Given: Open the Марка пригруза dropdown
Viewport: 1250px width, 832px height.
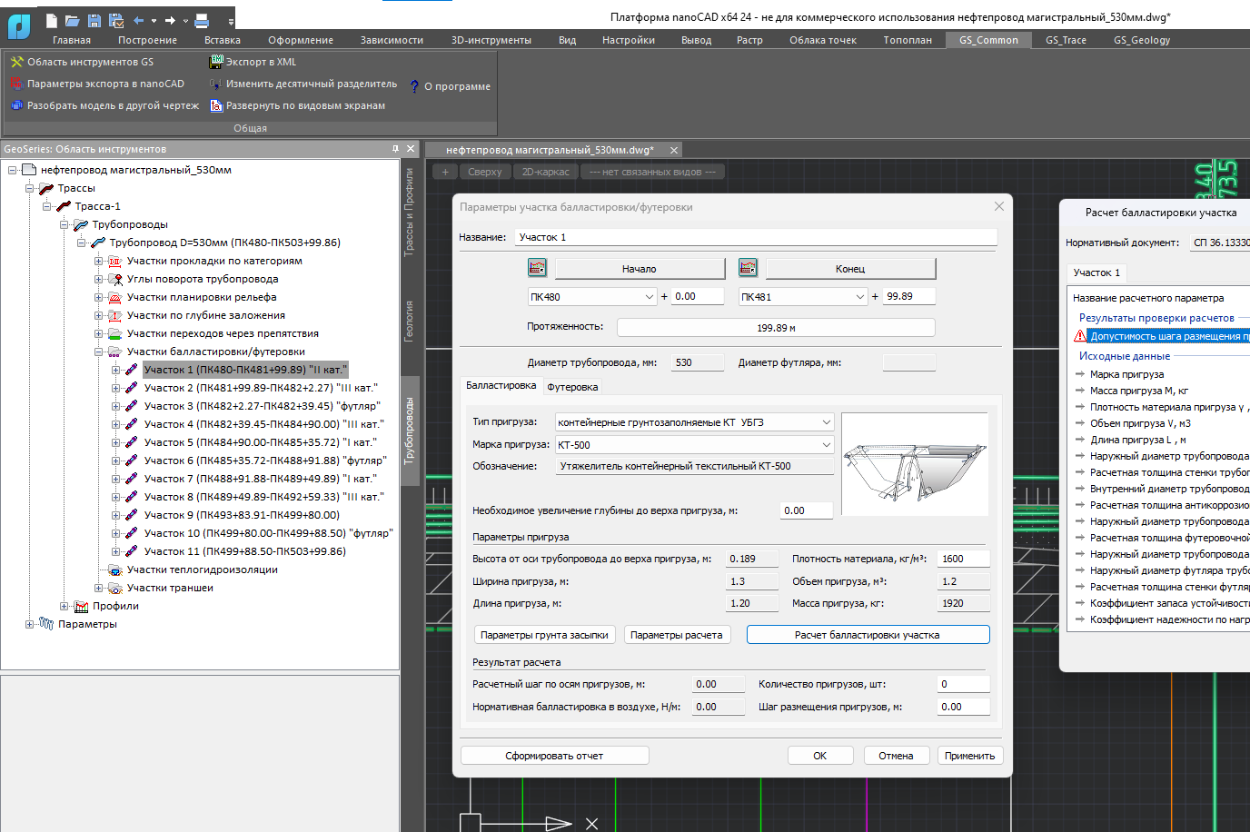Looking at the screenshot, I should pyautogui.click(x=826, y=444).
